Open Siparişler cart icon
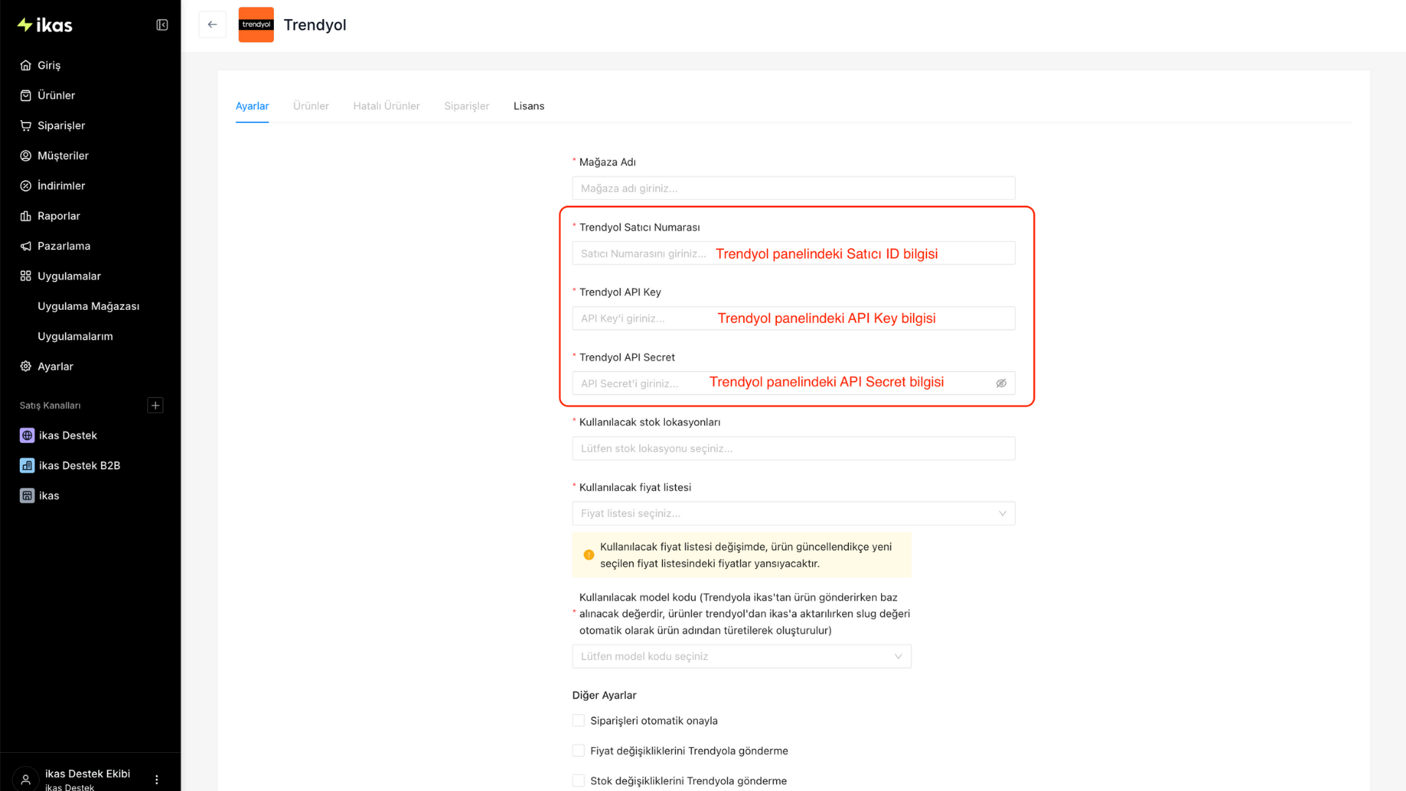The height and width of the screenshot is (791, 1406). (26, 125)
